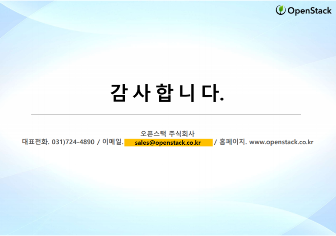Open the www.openstack.co.kr homepage link
Viewport: 336px width, 236px height.
pos(281,142)
